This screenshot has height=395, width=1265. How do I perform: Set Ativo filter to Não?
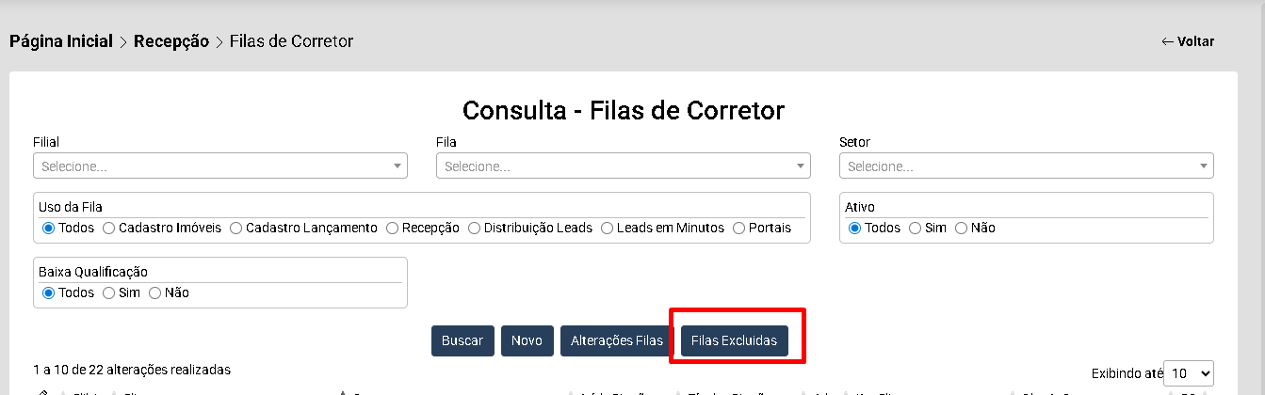point(963,228)
